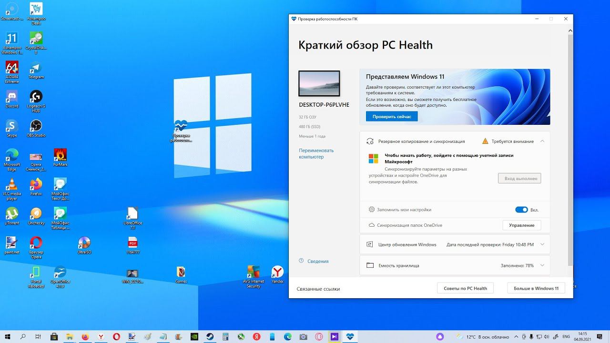Click the OneDrive Управление button
Image resolution: width=610 pixels, height=343 pixels.
522,225
